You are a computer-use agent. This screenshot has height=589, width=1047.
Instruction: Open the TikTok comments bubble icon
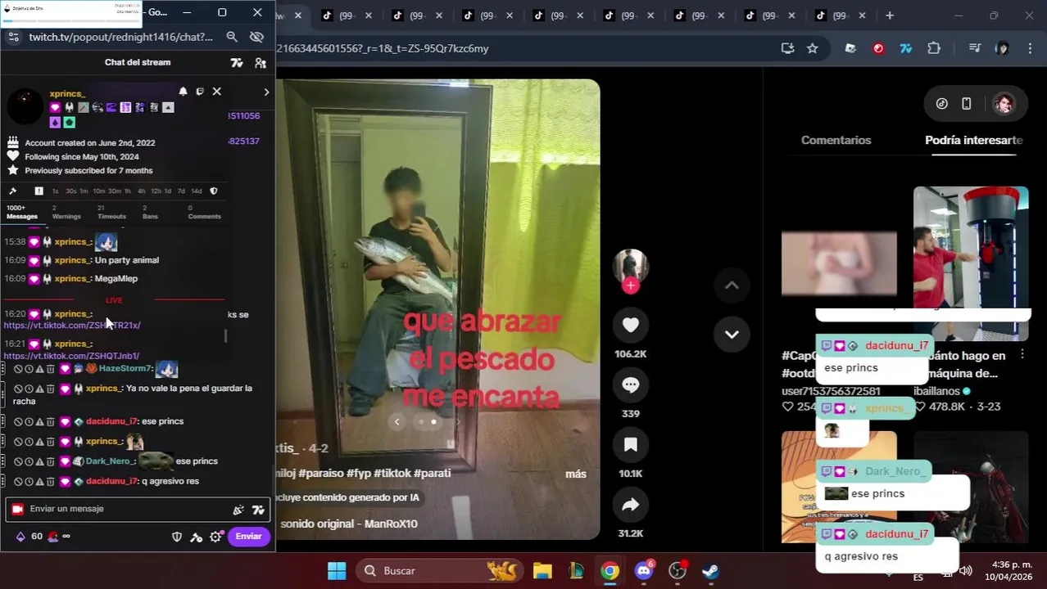630,384
